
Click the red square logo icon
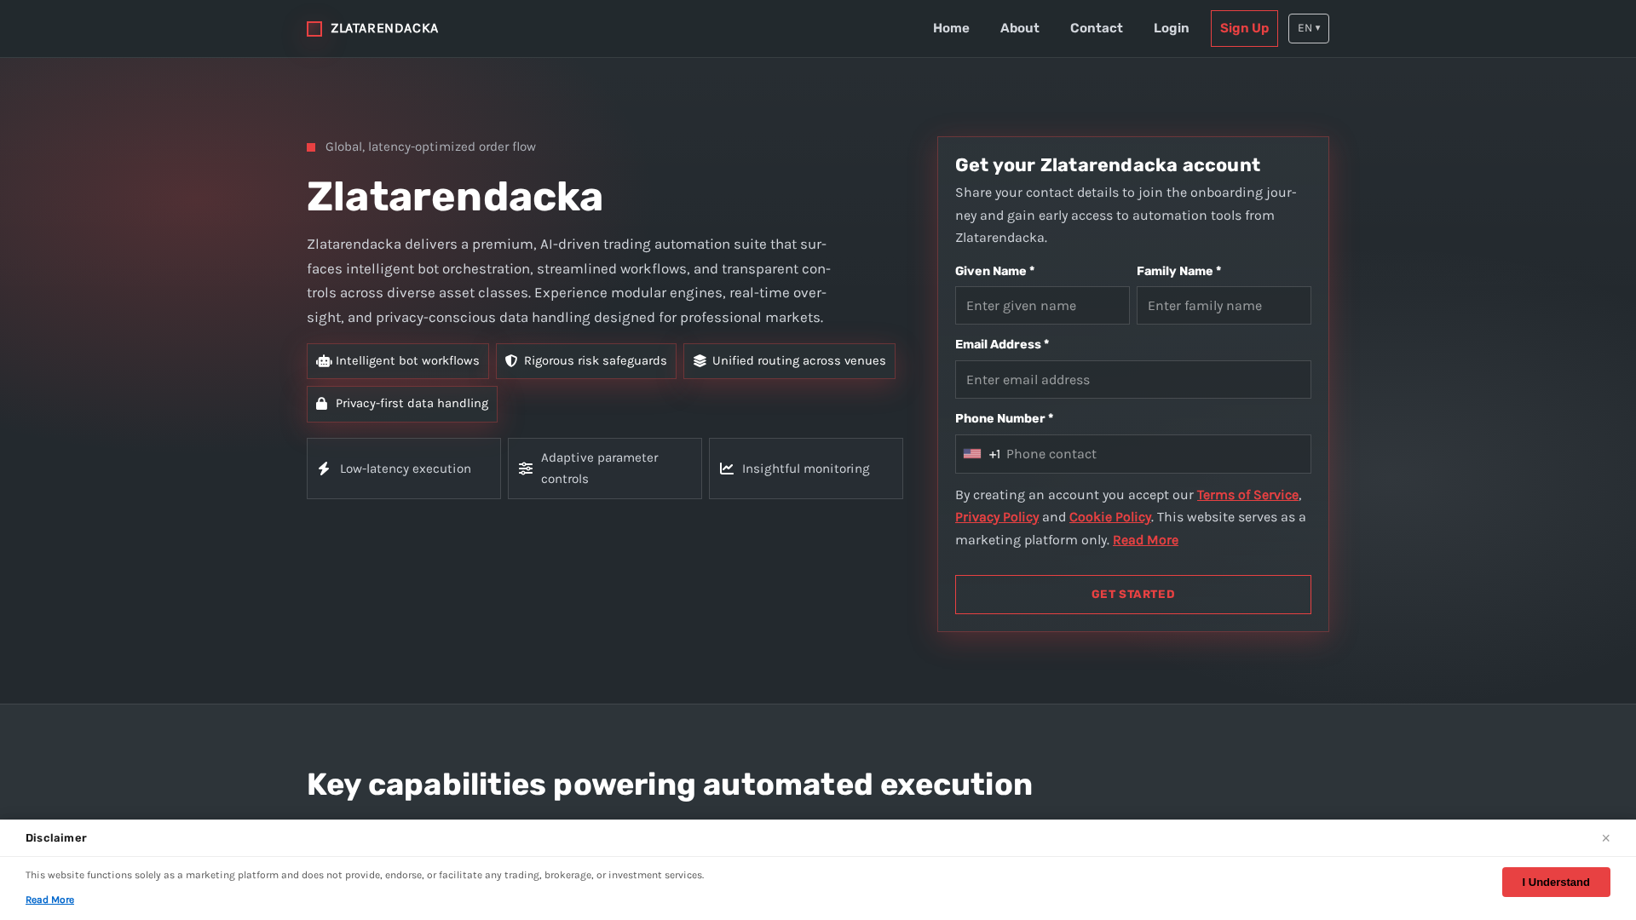(314, 29)
